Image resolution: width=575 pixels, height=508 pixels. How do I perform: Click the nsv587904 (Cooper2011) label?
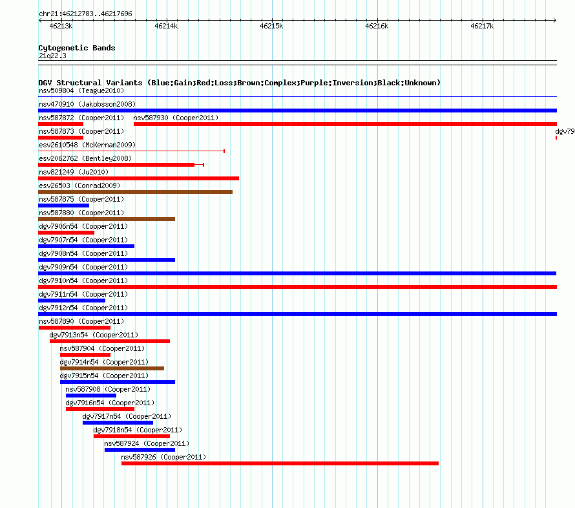tap(102, 348)
